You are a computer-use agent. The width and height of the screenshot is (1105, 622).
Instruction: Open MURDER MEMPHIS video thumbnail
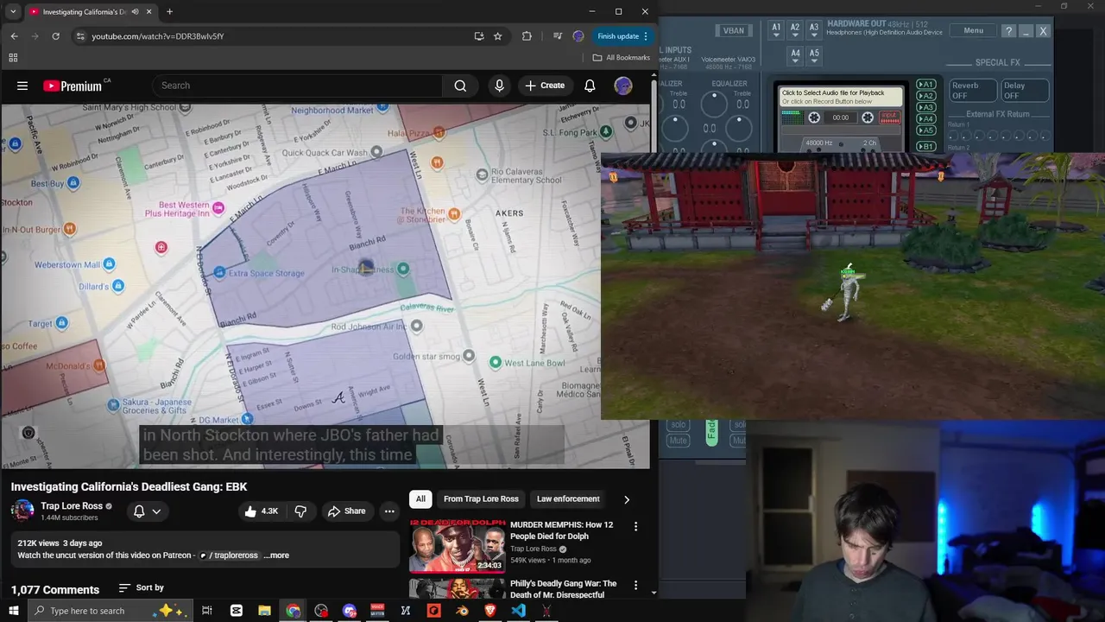[458, 545]
